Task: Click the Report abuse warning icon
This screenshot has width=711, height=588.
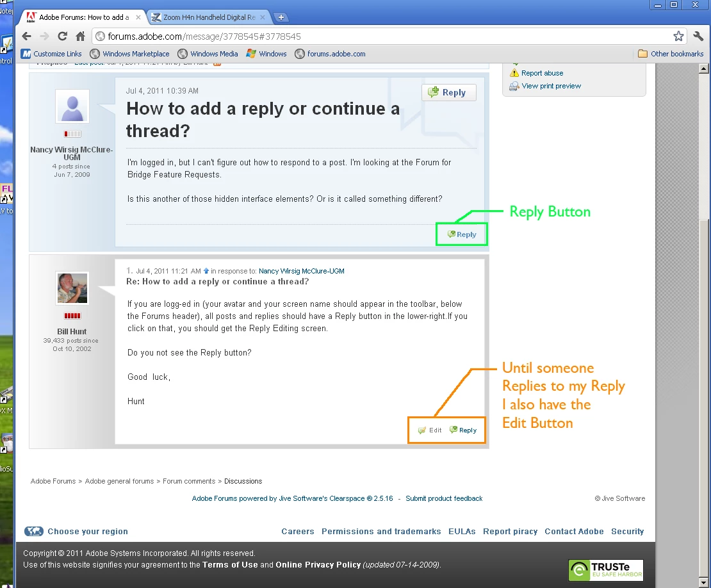Action: [x=514, y=73]
